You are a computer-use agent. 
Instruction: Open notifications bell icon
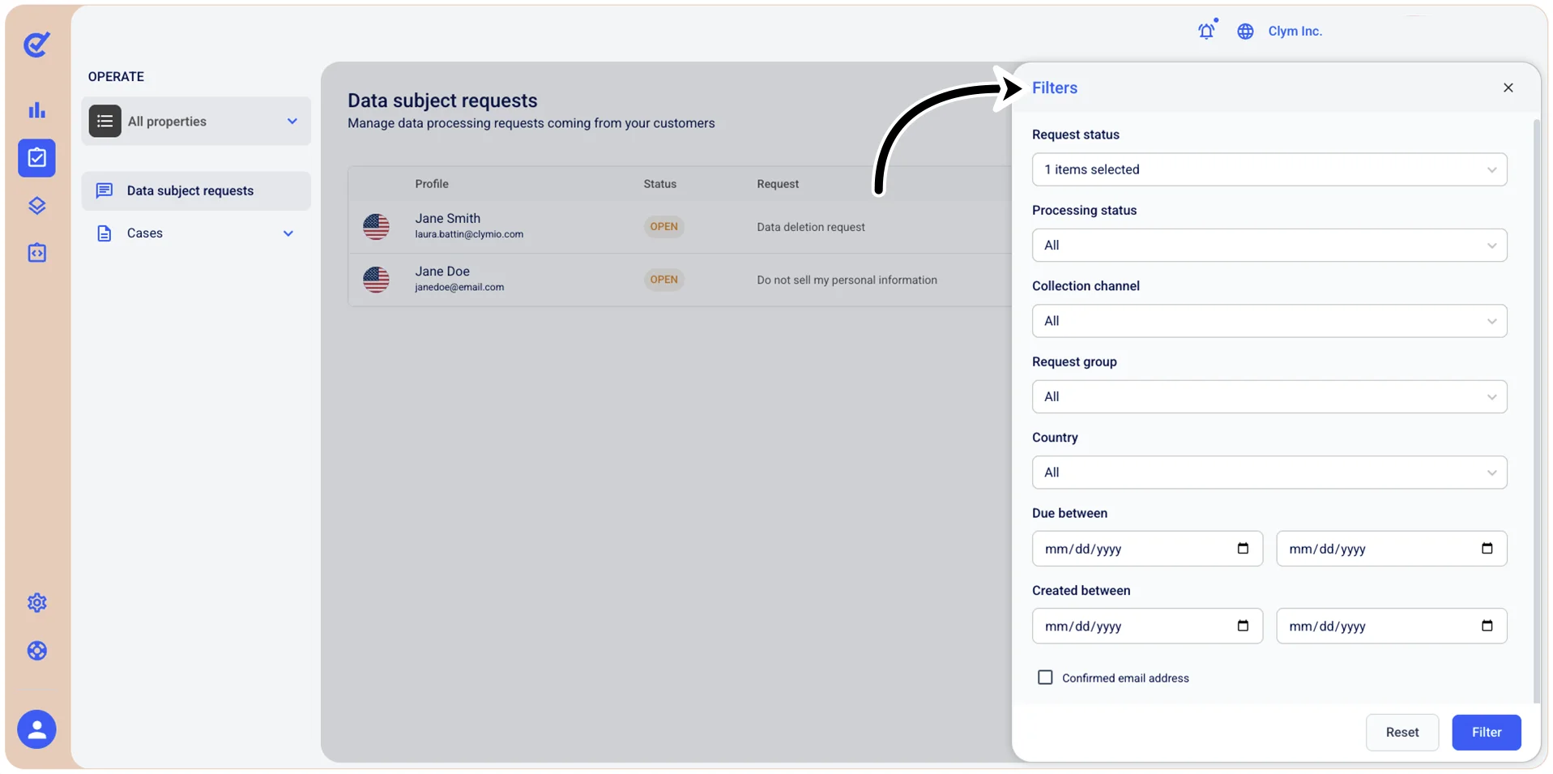pyautogui.click(x=1206, y=31)
